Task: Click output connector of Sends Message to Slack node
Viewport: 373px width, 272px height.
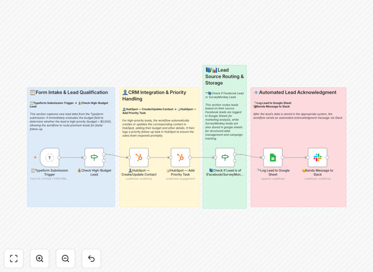Action: click(x=327, y=157)
